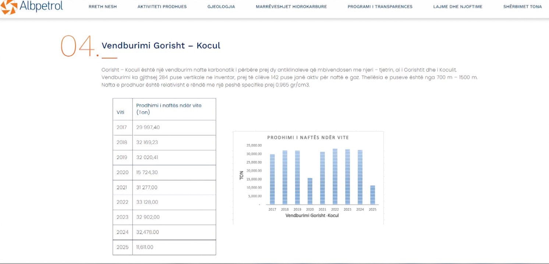Select the 2017 table row value 29 997,40
The height and width of the screenshot is (264, 549).
click(x=148, y=127)
